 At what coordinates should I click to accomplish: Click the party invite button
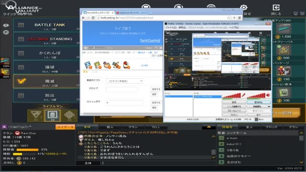pos(286,113)
